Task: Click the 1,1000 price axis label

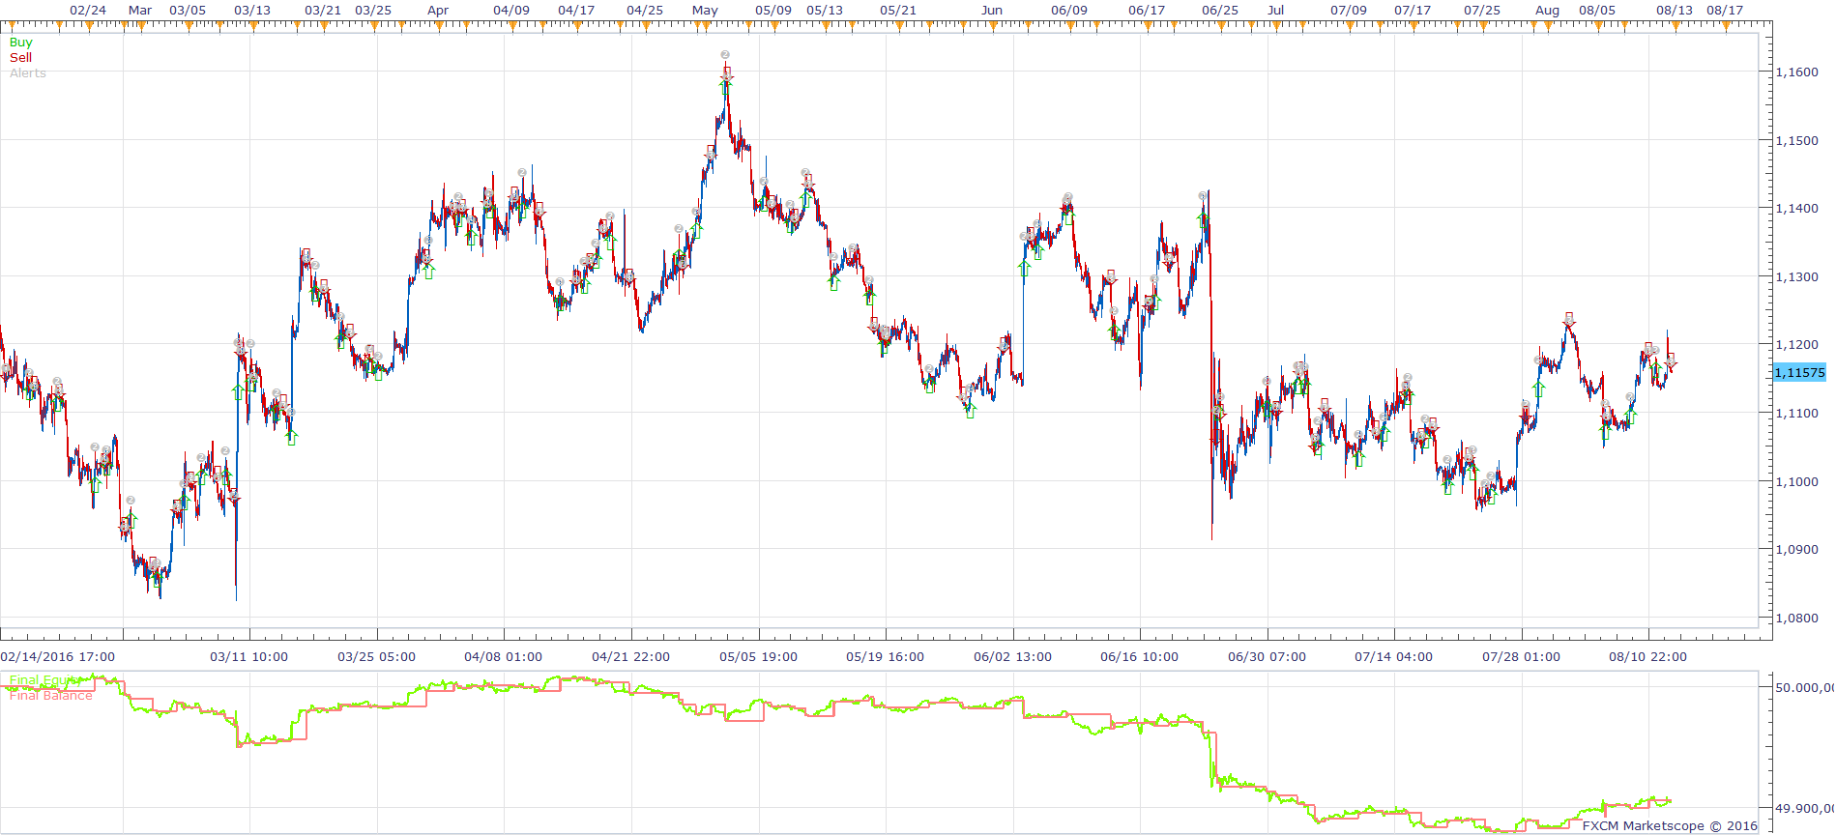Action: click(1797, 482)
